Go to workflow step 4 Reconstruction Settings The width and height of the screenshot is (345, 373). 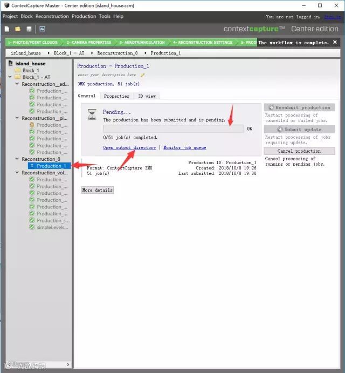pos(203,42)
